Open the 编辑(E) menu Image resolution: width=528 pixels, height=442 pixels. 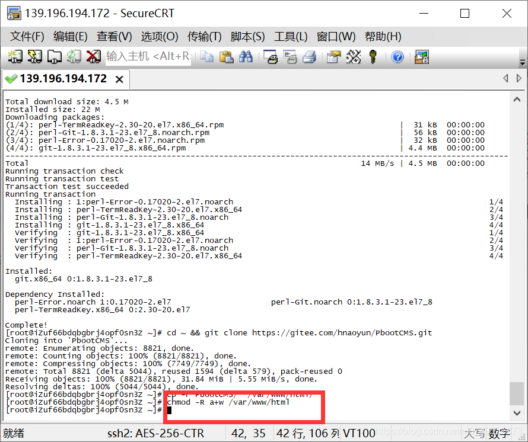tap(71, 36)
